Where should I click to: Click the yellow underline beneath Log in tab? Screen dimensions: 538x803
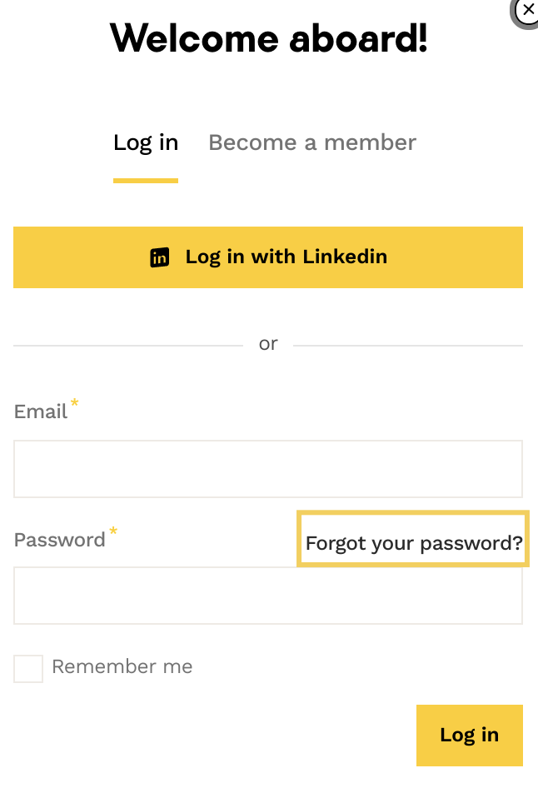click(x=146, y=180)
